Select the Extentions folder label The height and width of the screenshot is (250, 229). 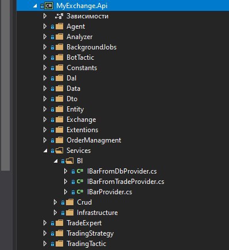point(83,130)
